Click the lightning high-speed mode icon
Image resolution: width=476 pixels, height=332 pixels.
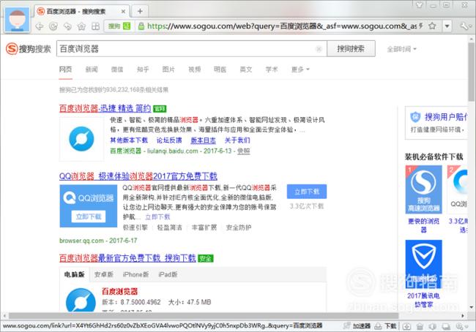click(x=421, y=26)
